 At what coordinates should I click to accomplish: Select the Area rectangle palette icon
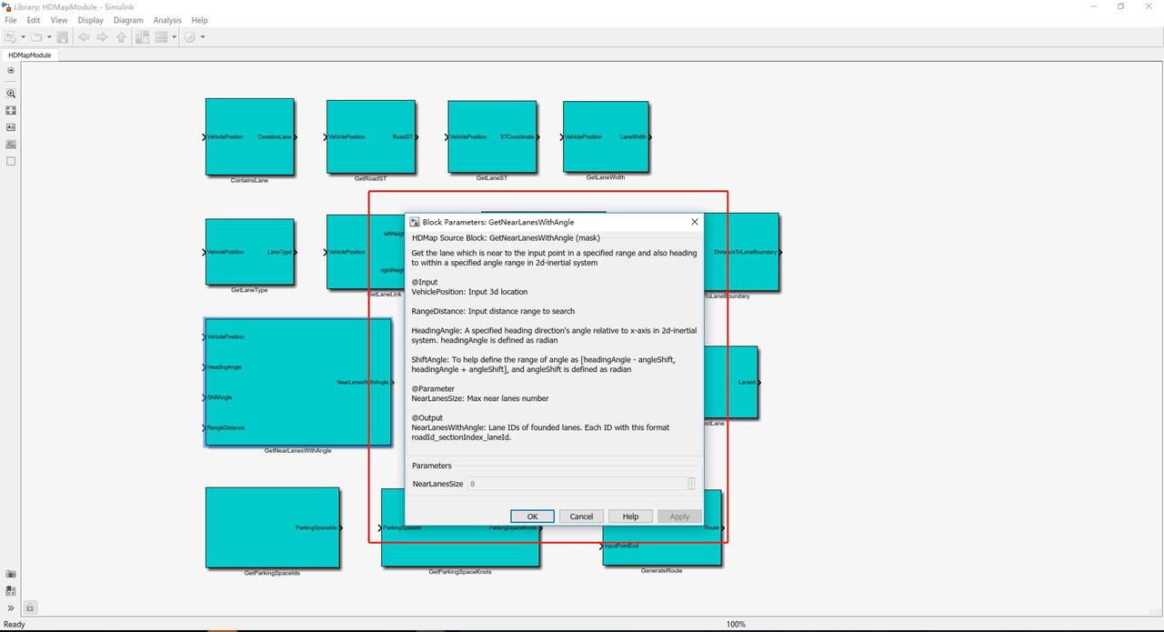[11, 161]
